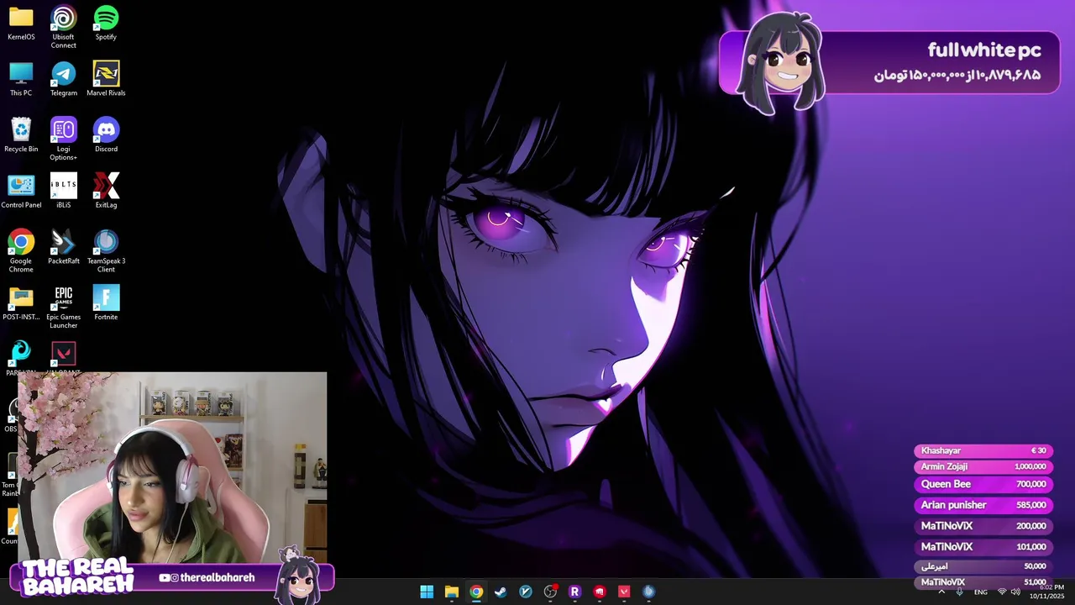Open the ENG language switcher
The width and height of the screenshot is (1075, 605).
point(981,592)
